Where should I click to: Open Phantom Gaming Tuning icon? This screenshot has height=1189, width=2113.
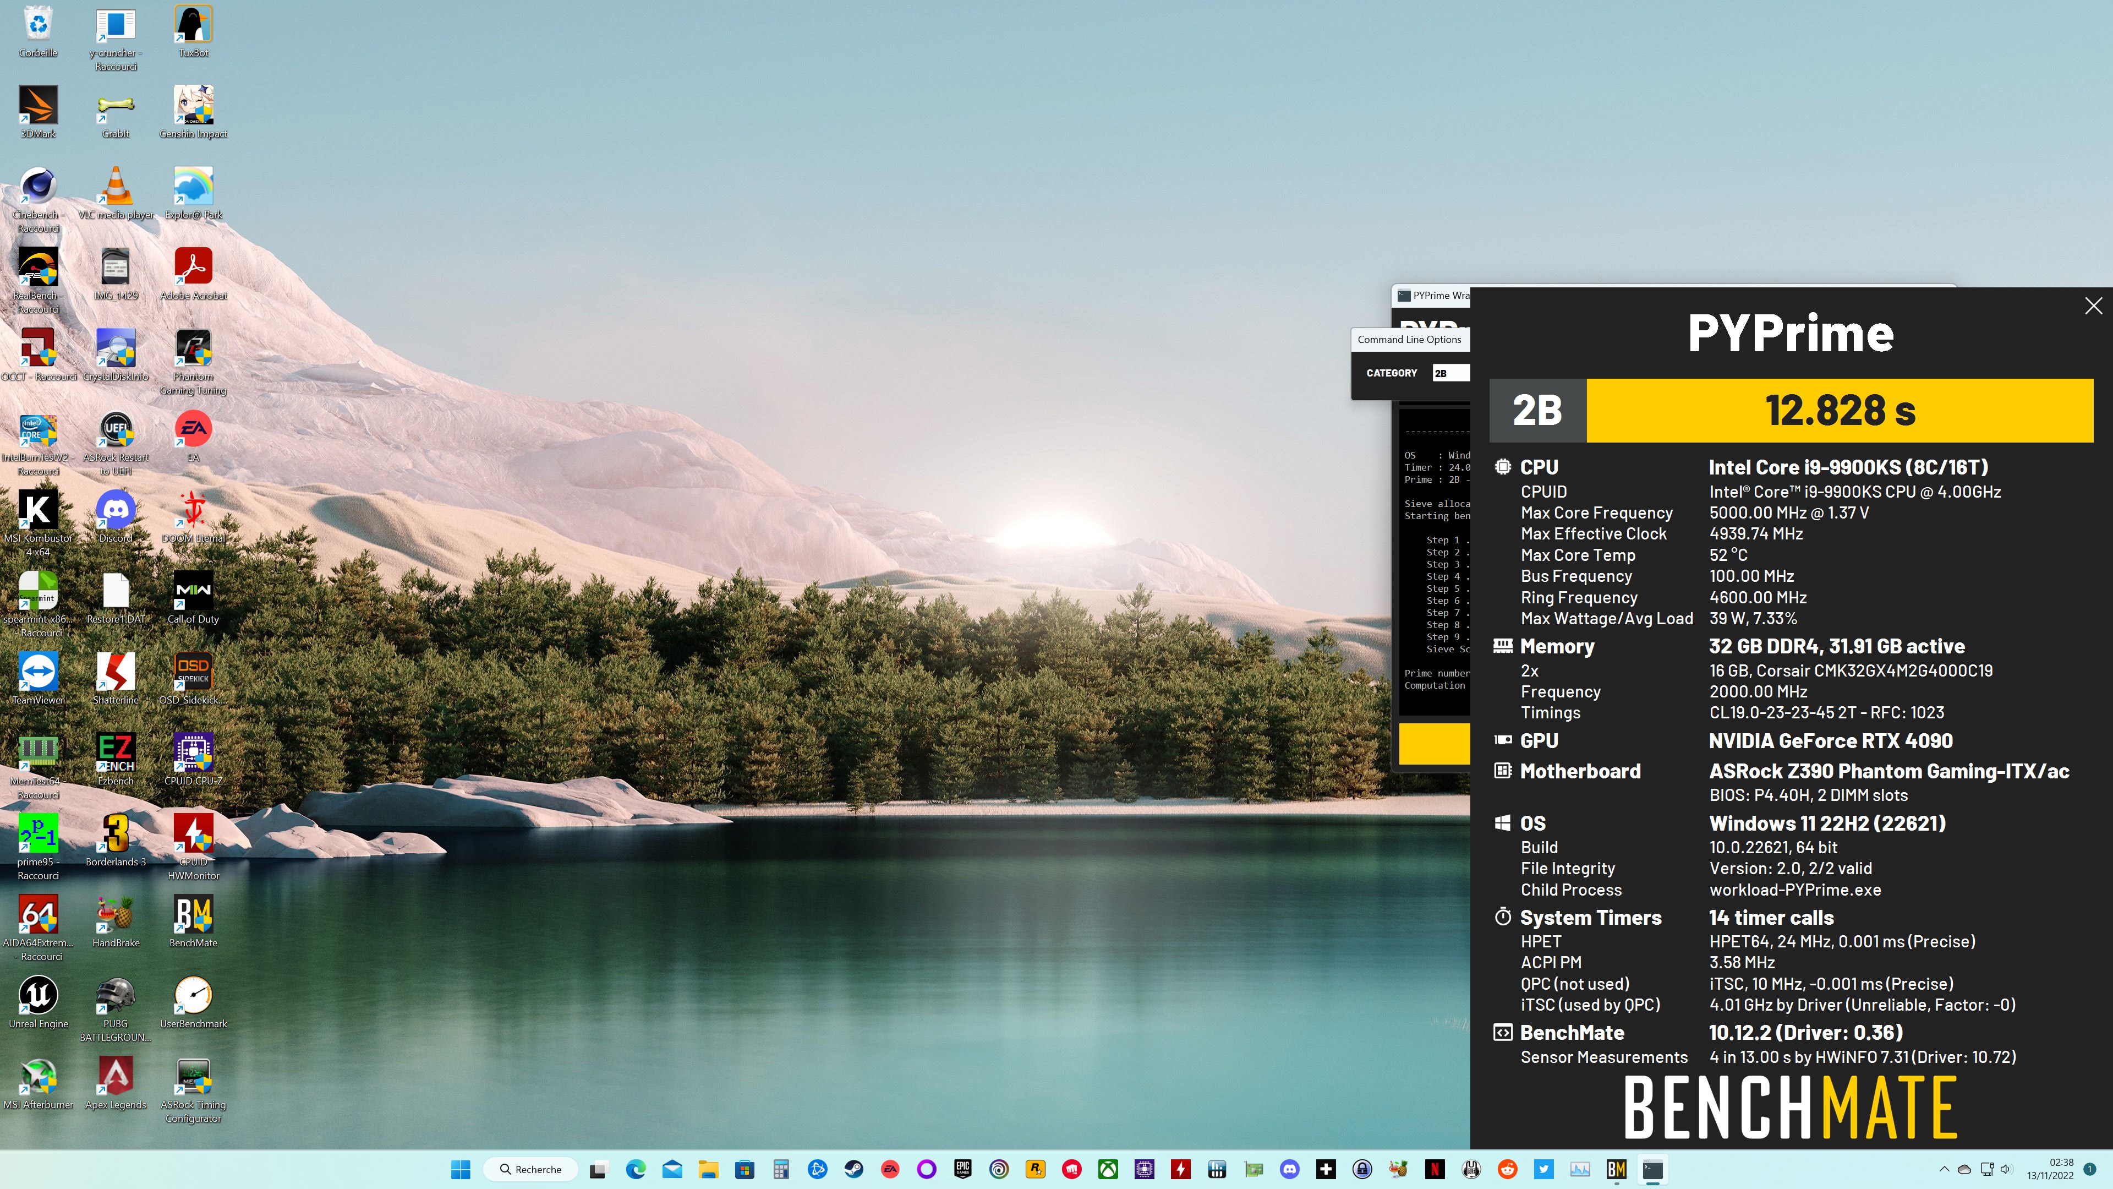point(194,362)
